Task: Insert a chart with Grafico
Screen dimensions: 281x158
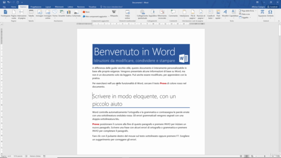Action: (x=68, y=14)
